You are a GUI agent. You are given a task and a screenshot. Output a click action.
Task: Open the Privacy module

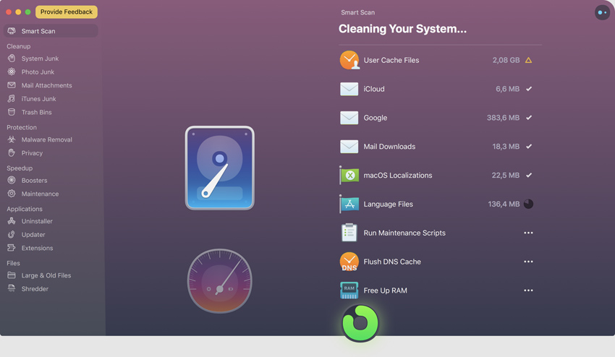point(32,153)
